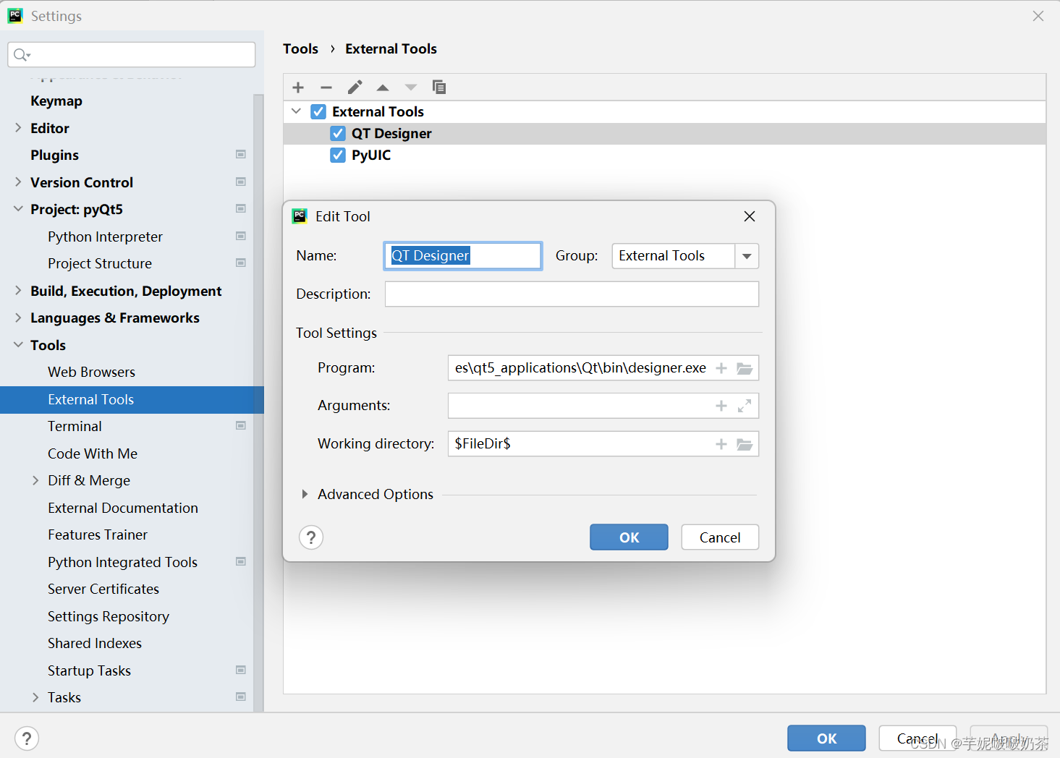Click project-level icon next to Plugins
The height and width of the screenshot is (758, 1060).
point(241,154)
